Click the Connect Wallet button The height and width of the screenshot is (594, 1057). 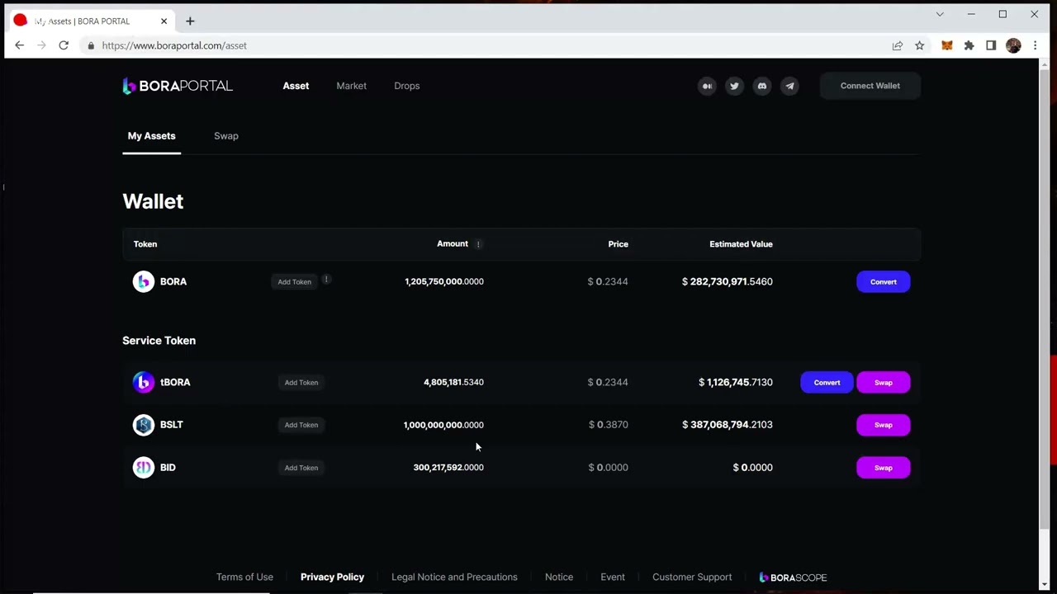click(870, 86)
